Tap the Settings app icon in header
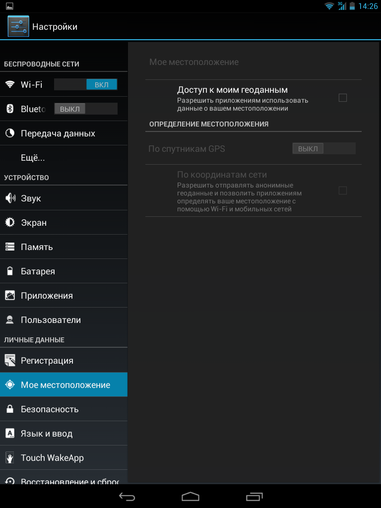381x508 pixels. pyautogui.click(x=18, y=26)
